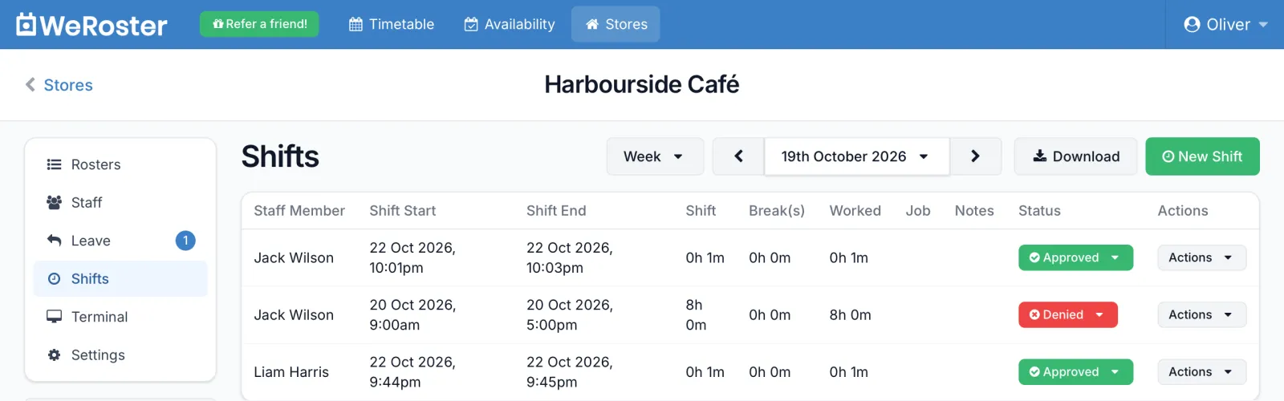Click Jack Wilson in the 10:01pm shift row
Viewport: 1284px width, 401px height.
click(x=294, y=257)
